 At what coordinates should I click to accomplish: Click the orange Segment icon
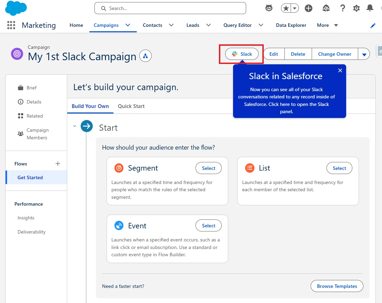pyautogui.click(x=119, y=168)
